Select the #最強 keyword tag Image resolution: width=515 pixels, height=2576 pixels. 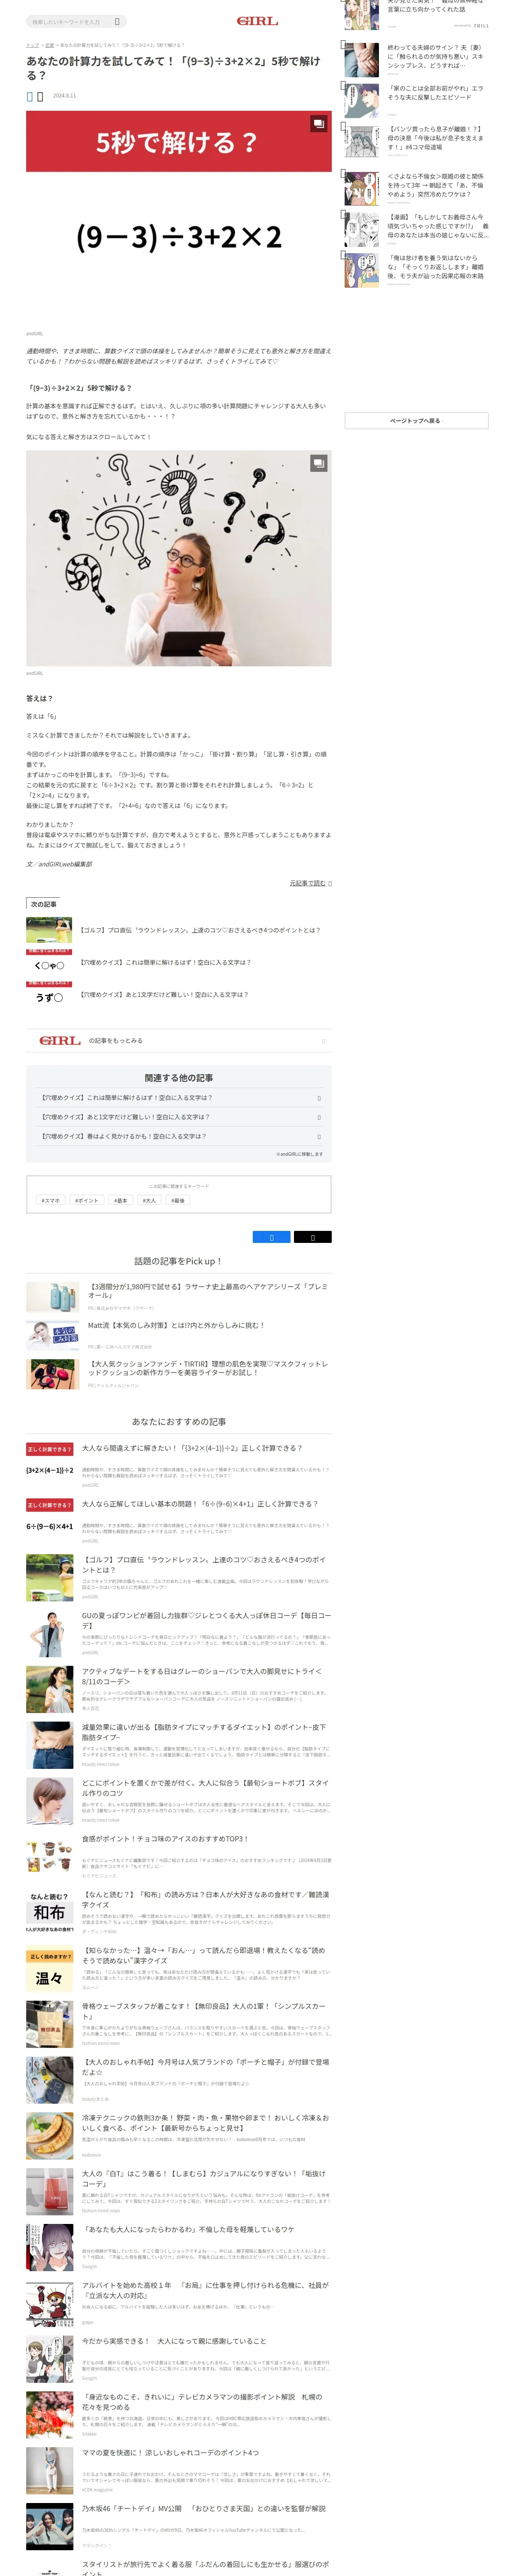[178, 1200]
